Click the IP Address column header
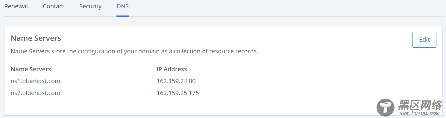The height and width of the screenshot is (118, 446). (x=172, y=69)
